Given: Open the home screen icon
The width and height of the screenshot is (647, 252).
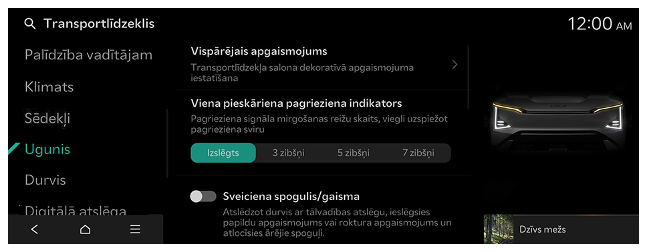Looking at the screenshot, I should (85, 229).
